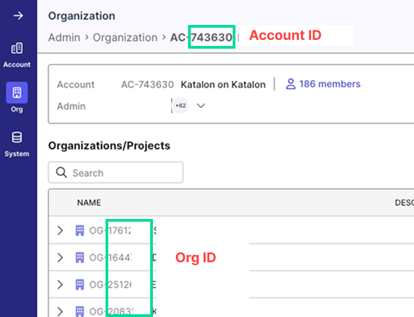Open the Org section in sidebar
414x317 pixels.
point(17,97)
